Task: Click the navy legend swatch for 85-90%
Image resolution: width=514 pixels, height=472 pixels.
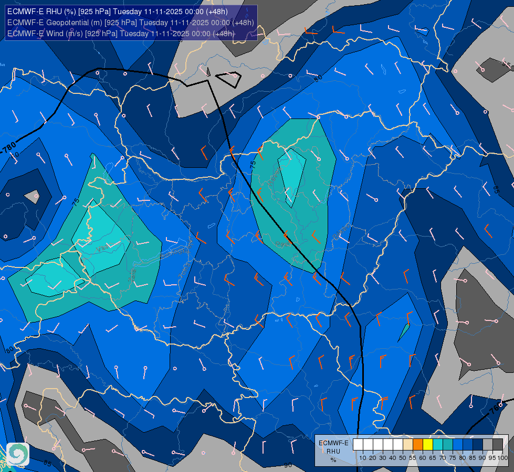Action: [x=478, y=445]
